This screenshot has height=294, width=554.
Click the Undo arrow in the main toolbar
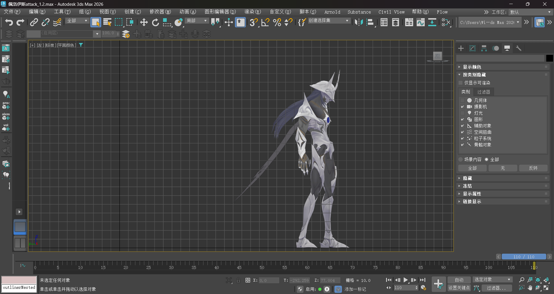pos(9,22)
